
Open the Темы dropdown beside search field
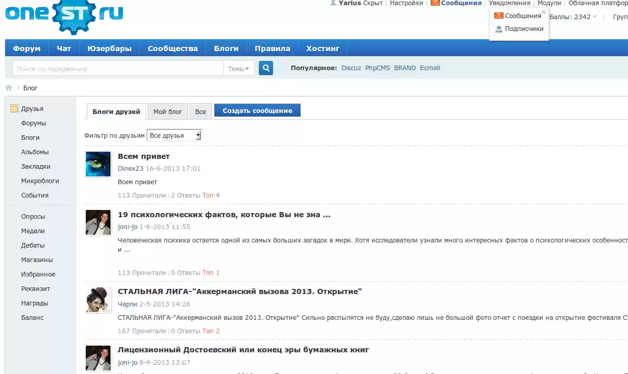(238, 68)
